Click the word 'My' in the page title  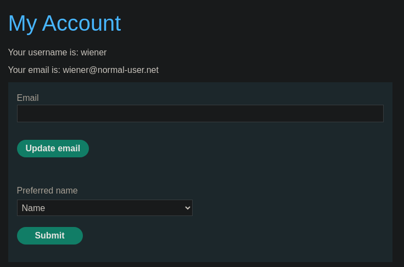(x=23, y=24)
